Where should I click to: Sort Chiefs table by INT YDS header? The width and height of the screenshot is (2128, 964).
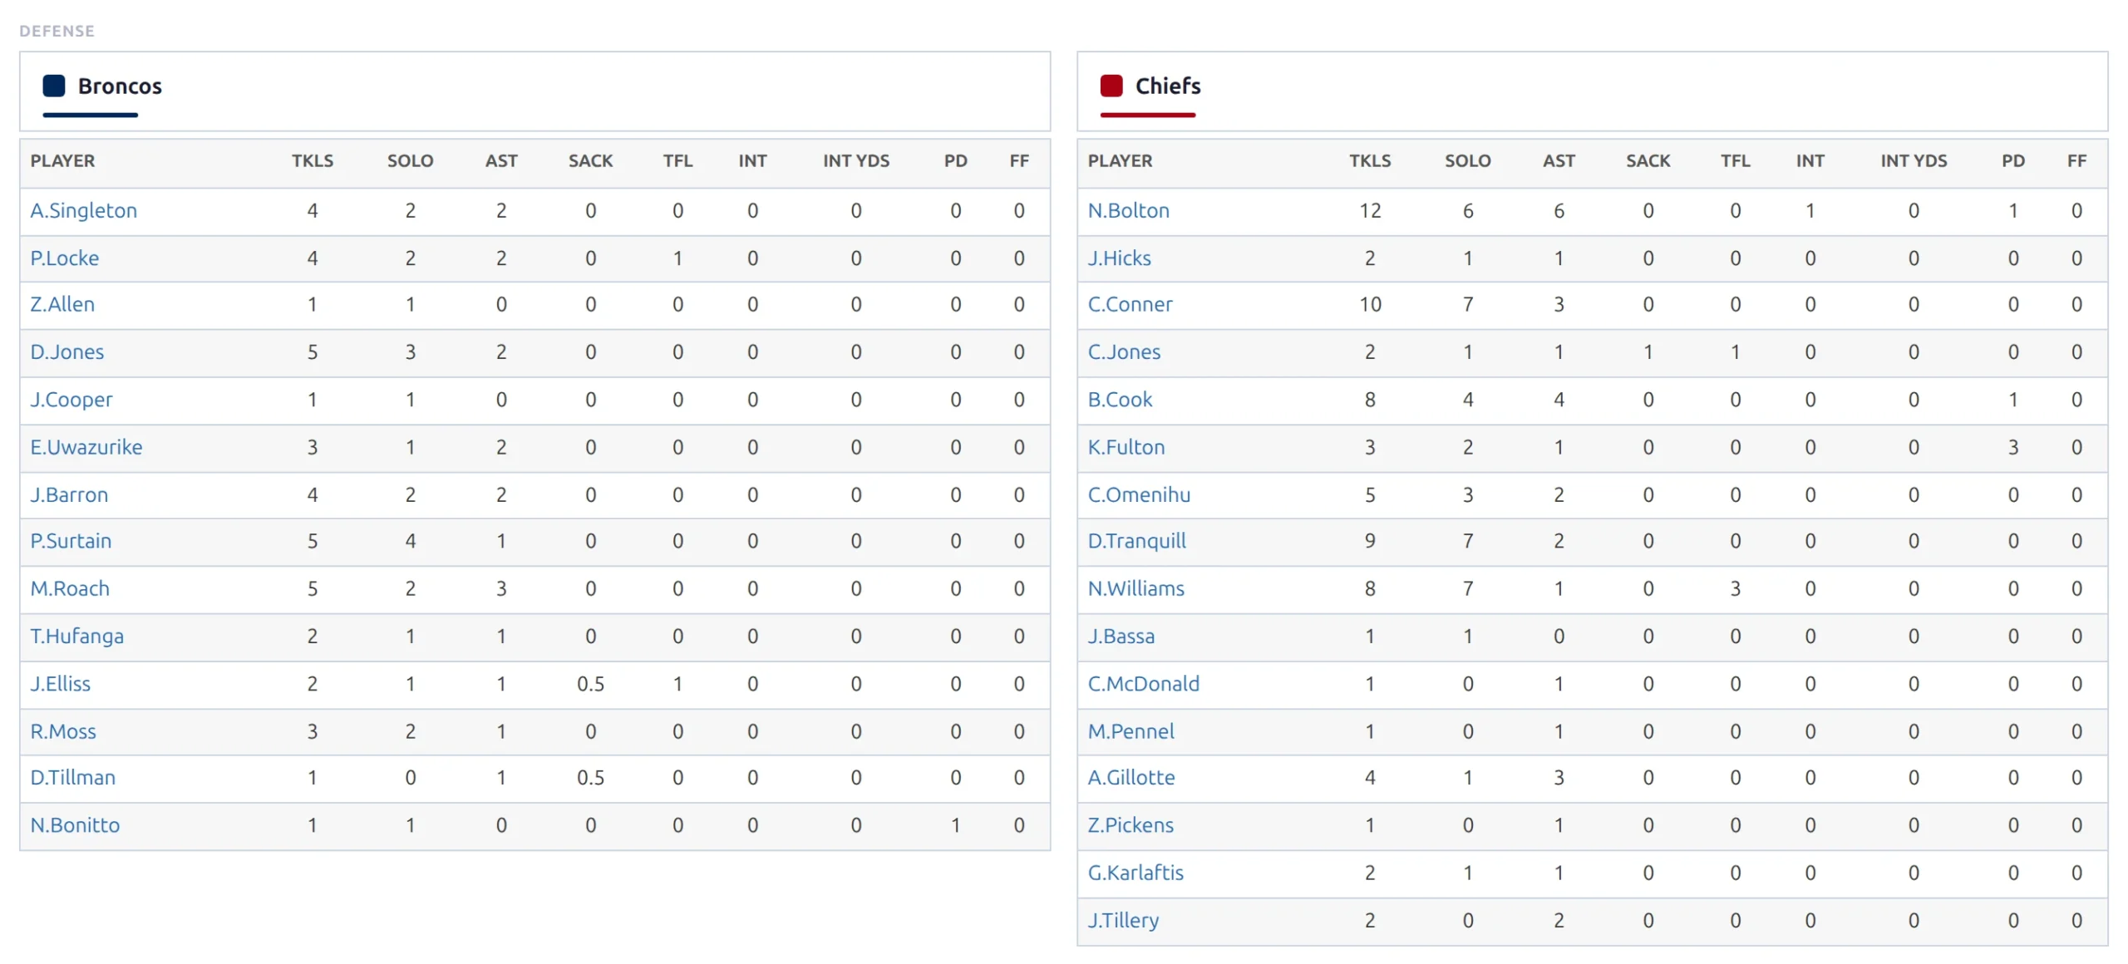[1914, 161]
